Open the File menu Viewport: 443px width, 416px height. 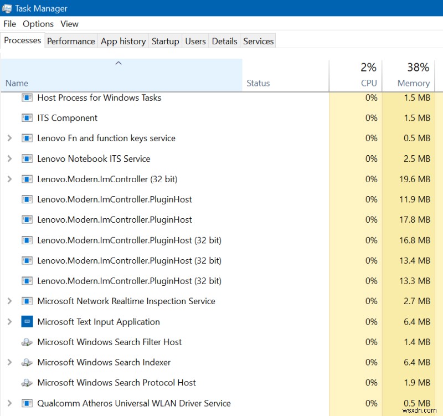(x=9, y=24)
